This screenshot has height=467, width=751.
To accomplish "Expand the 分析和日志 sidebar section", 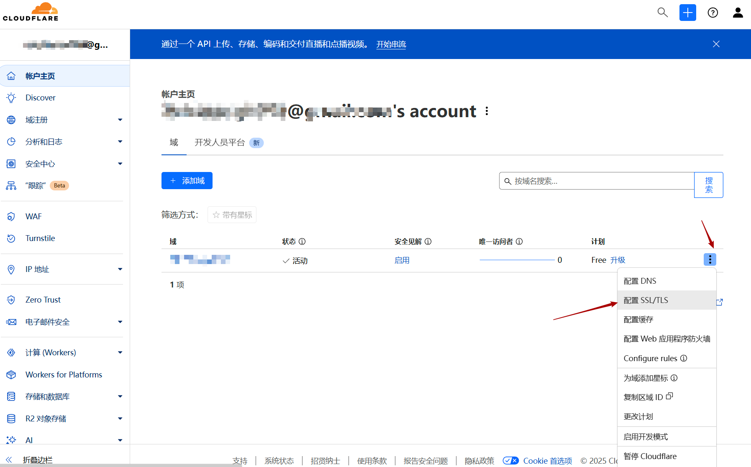I will click(120, 142).
